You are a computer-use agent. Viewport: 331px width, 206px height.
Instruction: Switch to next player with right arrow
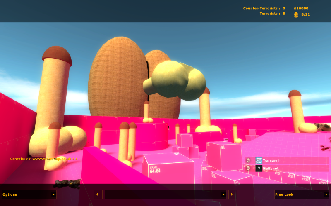(x=233, y=194)
